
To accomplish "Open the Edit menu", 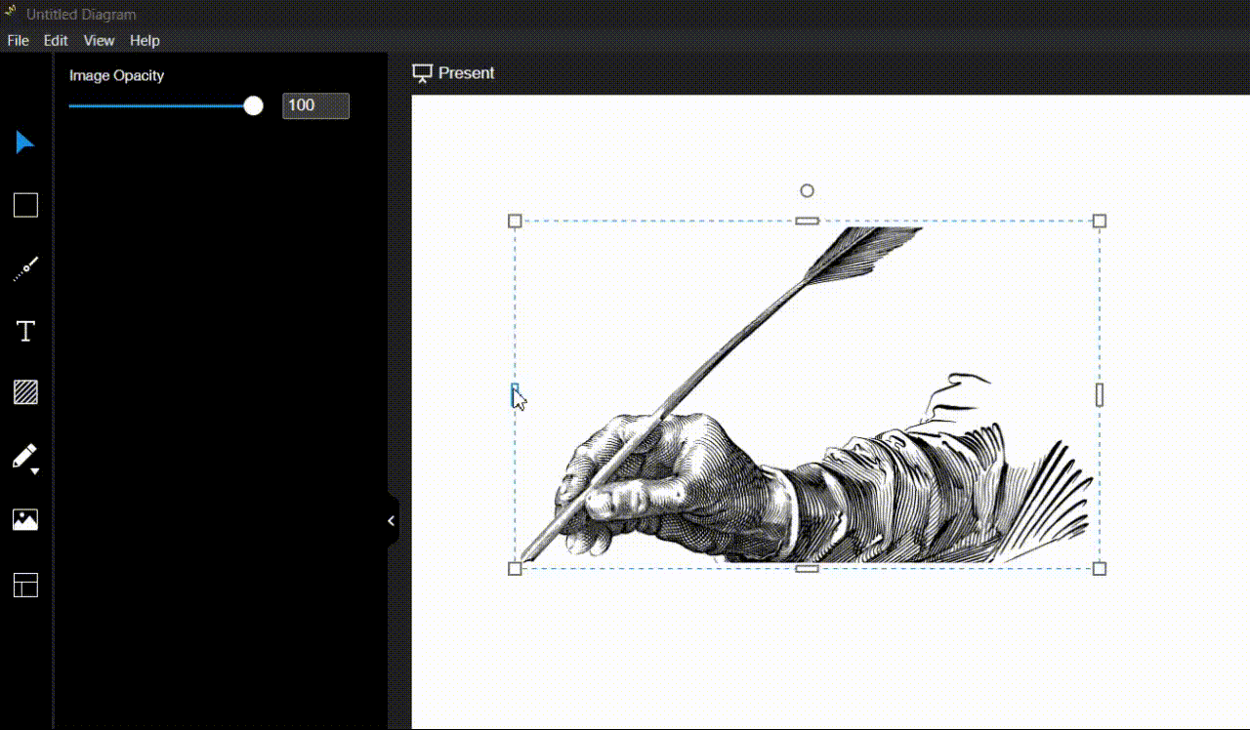I will (56, 40).
